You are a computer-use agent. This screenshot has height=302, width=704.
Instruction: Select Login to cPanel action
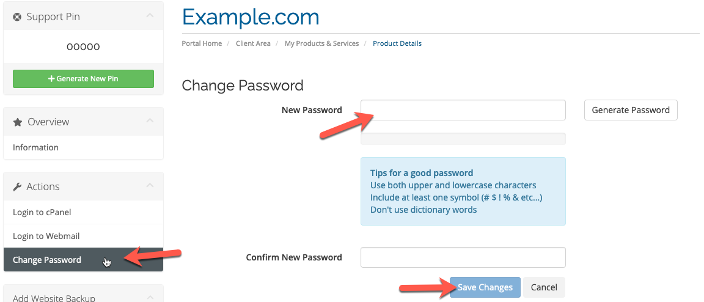(42, 212)
